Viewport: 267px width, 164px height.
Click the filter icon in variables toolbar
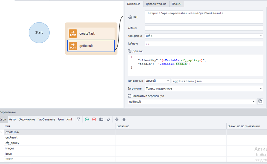point(78,119)
